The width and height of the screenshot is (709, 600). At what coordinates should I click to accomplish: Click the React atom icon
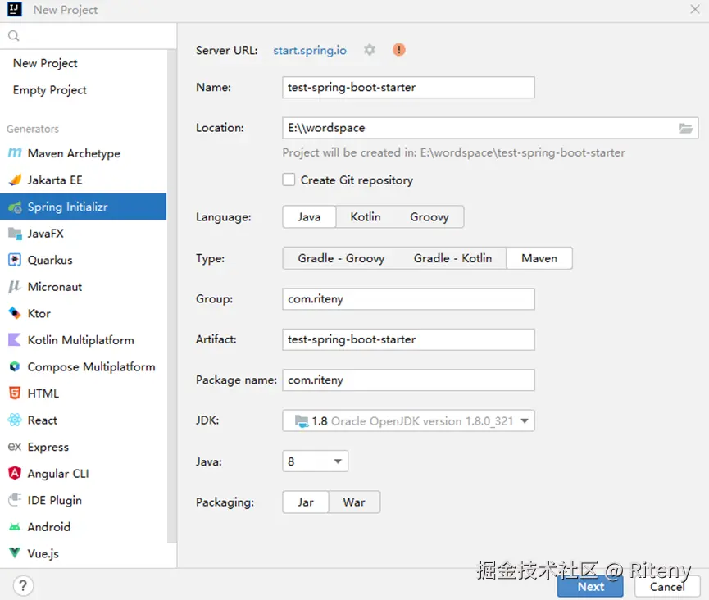pyautogui.click(x=15, y=420)
